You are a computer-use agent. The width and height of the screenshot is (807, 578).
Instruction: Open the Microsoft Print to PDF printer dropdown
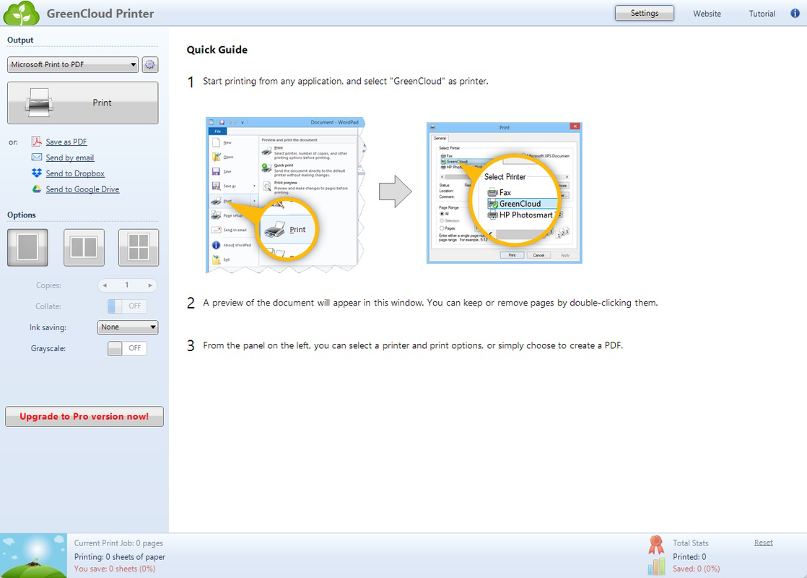click(73, 64)
